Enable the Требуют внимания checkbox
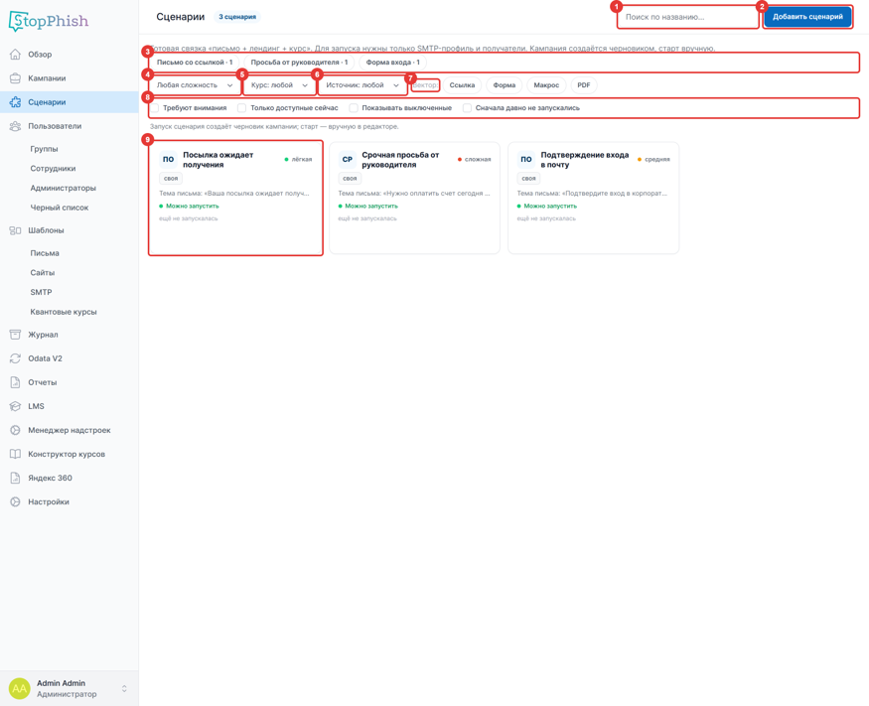The height and width of the screenshot is (706, 869). (155, 108)
